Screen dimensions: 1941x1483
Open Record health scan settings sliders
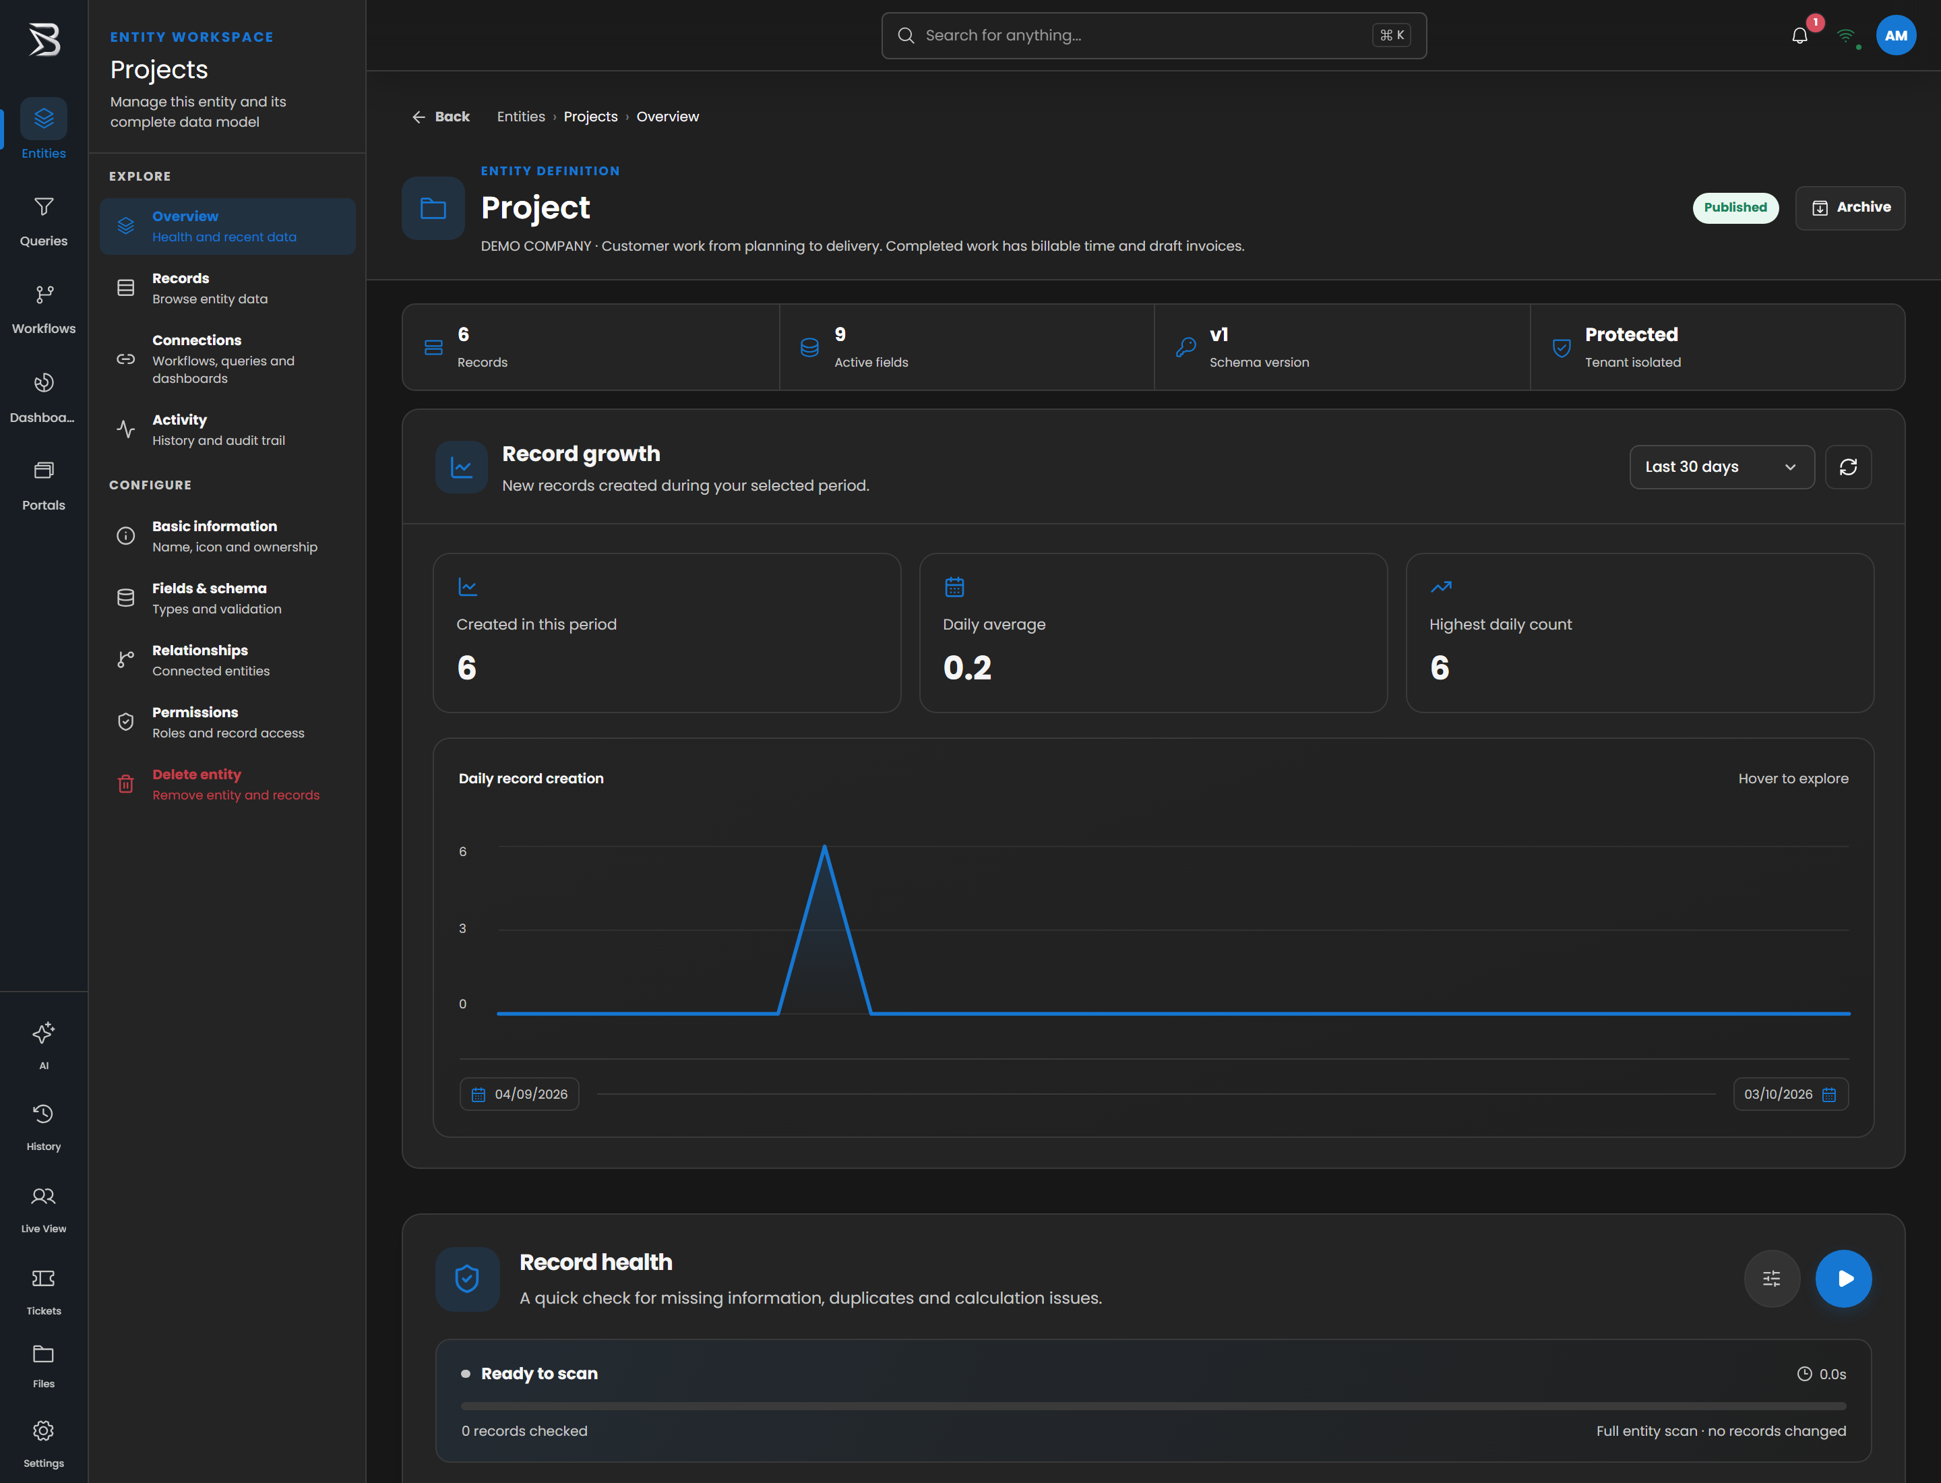pyautogui.click(x=1772, y=1278)
